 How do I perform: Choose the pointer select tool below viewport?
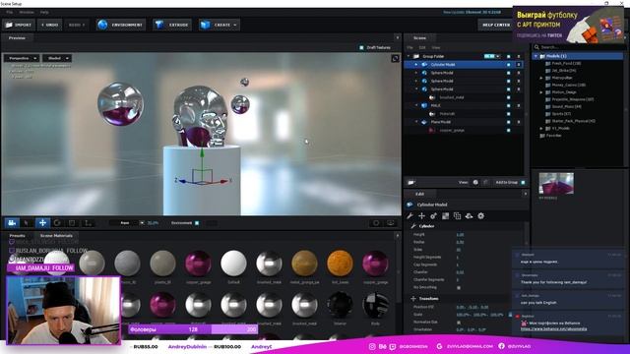point(27,223)
